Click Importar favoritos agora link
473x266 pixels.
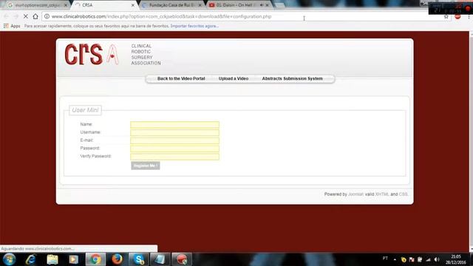click(194, 26)
